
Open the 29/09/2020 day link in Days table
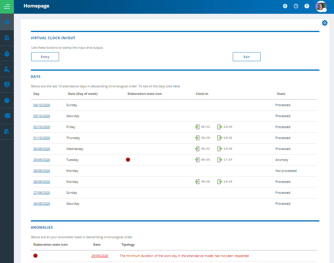42,160
